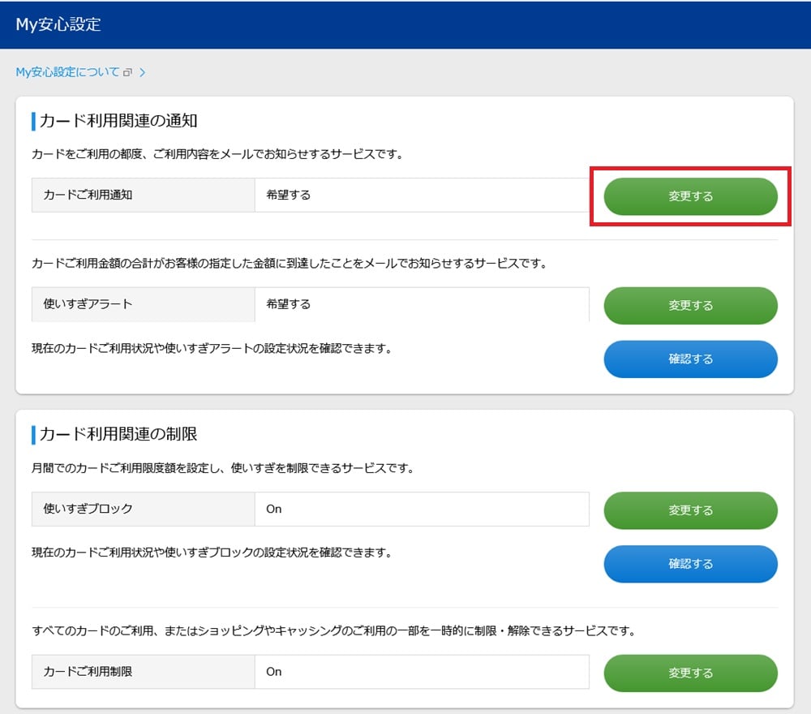Screen dimensions: 811x714
Task: Click 確認する for 使いすぎブロック settings
Action: (690, 563)
